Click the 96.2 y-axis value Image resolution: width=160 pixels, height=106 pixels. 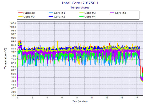(13, 34)
